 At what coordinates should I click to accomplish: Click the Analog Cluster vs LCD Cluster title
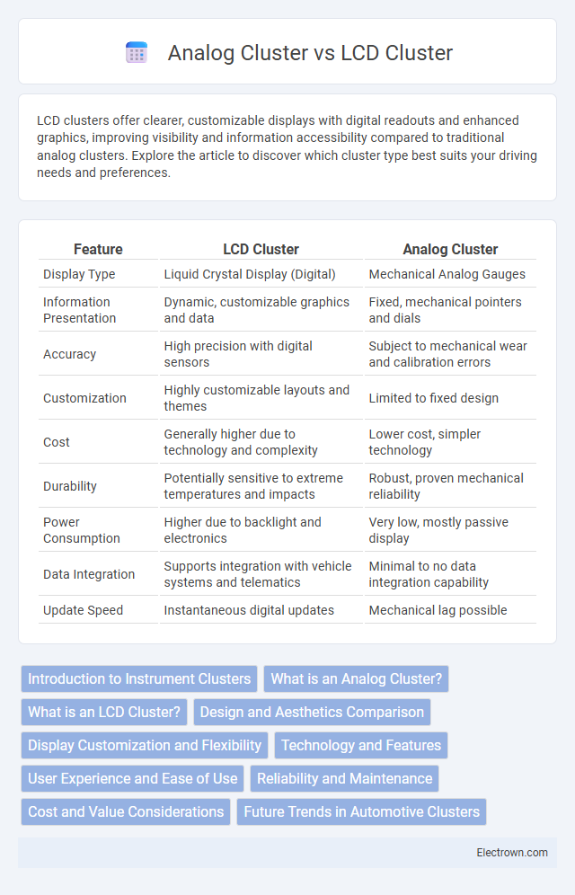pos(310,52)
